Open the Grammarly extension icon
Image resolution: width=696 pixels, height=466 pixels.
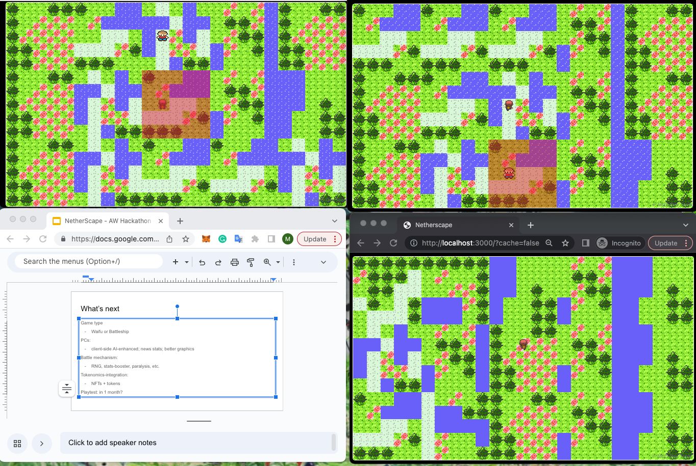point(222,239)
